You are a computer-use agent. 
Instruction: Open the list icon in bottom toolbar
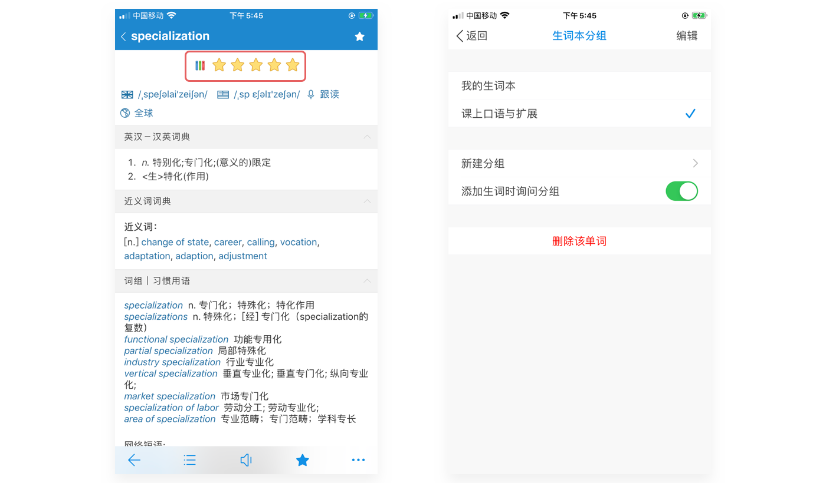coord(189,460)
